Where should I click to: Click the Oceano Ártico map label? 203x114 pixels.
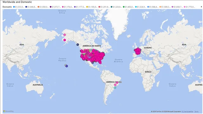[x=62, y=12]
